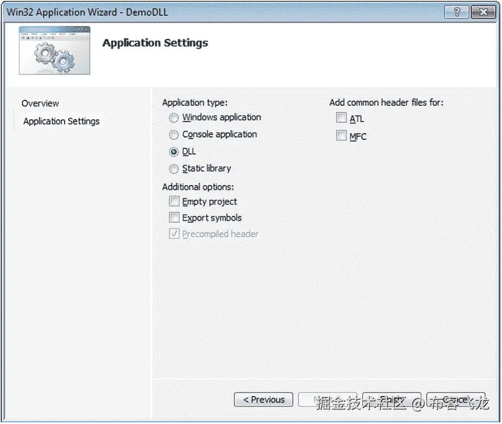Click the Application type: label
Image resolution: width=502 pixels, height=424 pixels.
[x=195, y=102]
